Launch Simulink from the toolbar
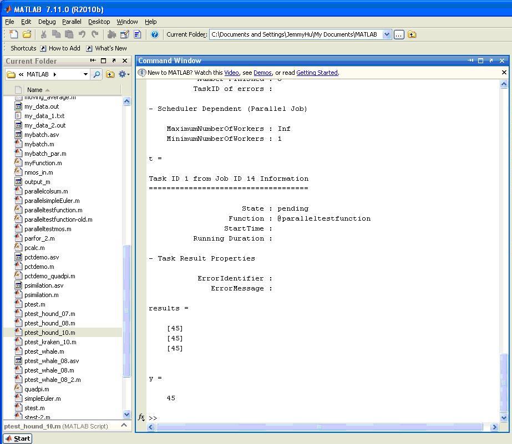This screenshot has height=444, width=512. point(111,34)
